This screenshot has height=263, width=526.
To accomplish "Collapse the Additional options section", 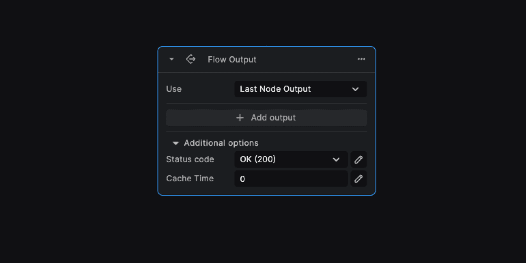I will [175, 143].
